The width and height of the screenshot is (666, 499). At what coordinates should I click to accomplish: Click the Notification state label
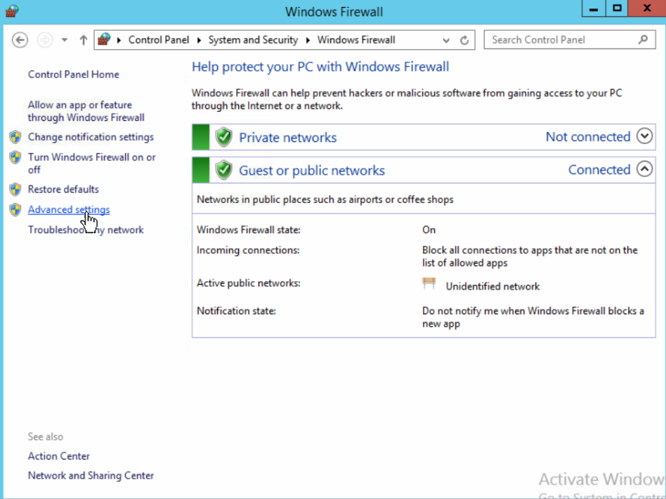(236, 311)
